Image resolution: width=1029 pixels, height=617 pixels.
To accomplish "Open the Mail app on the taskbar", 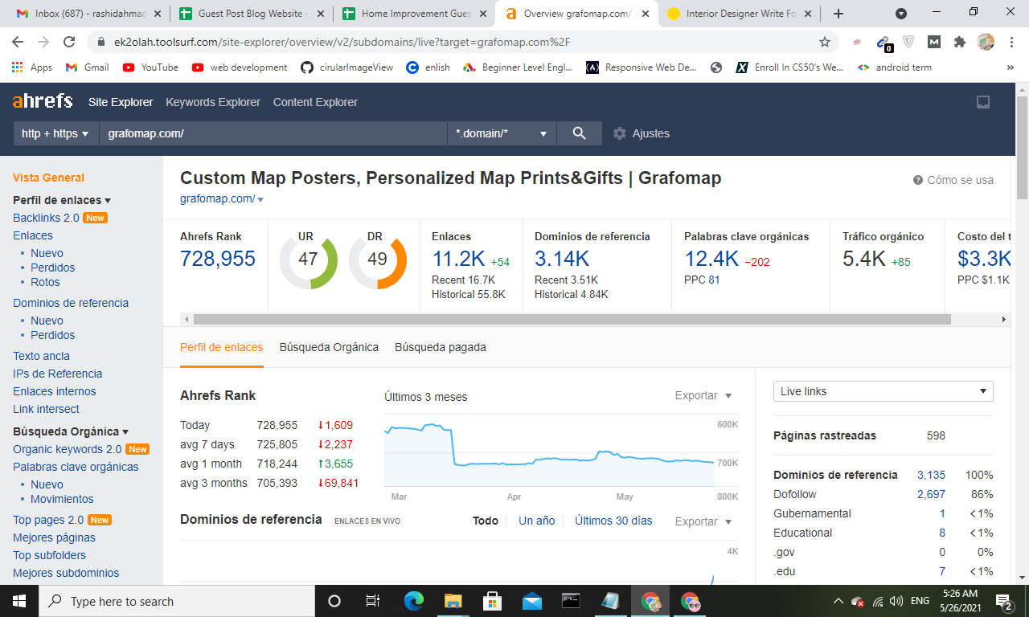I will point(531,601).
